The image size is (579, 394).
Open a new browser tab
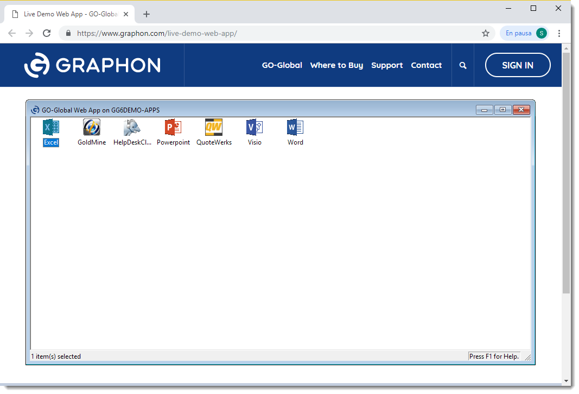147,14
